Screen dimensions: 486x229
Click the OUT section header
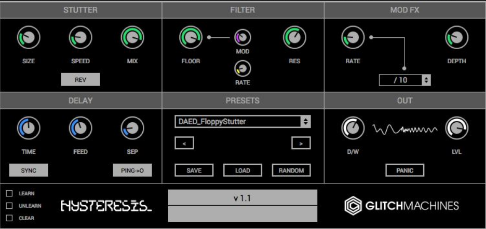pyautogui.click(x=405, y=101)
